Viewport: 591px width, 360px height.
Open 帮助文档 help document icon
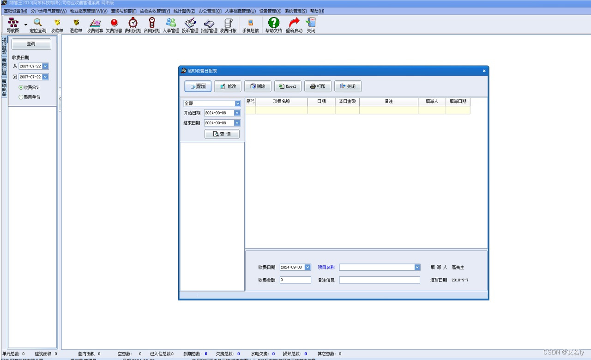pyautogui.click(x=274, y=25)
